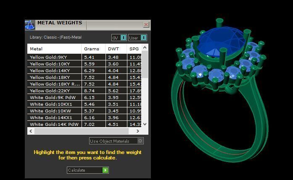Click the Library: Classic - (Fast)-Metal label
The height and width of the screenshot is (180, 293).
click(55, 37)
